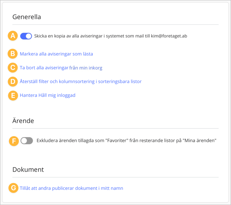Click the Generella section heading
The height and width of the screenshot is (205, 231).
pyautogui.click(x=27, y=17)
